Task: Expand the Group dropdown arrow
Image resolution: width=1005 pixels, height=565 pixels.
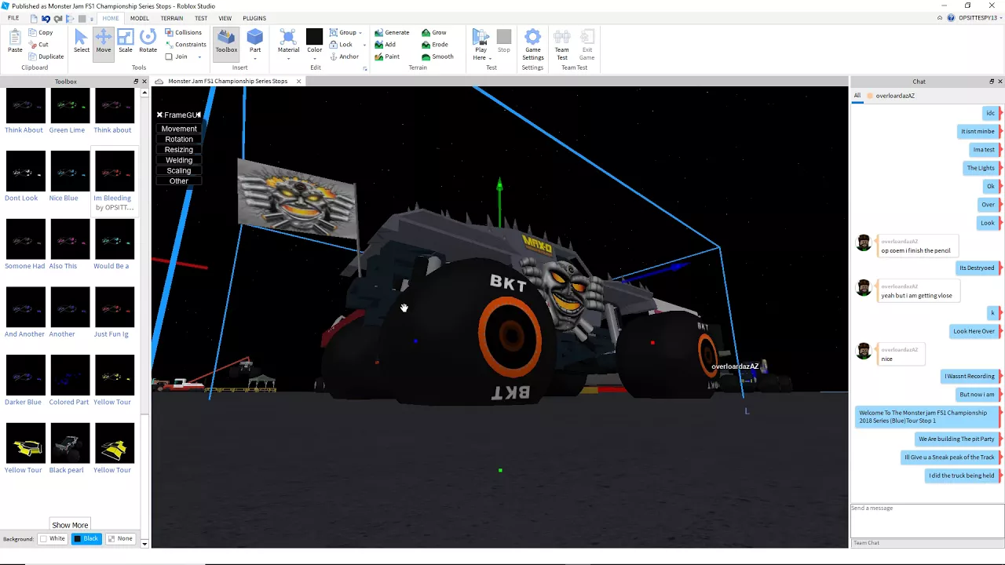Action: (x=360, y=33)
